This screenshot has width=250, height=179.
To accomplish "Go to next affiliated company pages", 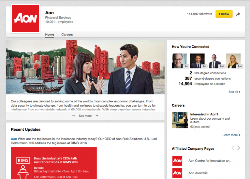I will point(239,148).
